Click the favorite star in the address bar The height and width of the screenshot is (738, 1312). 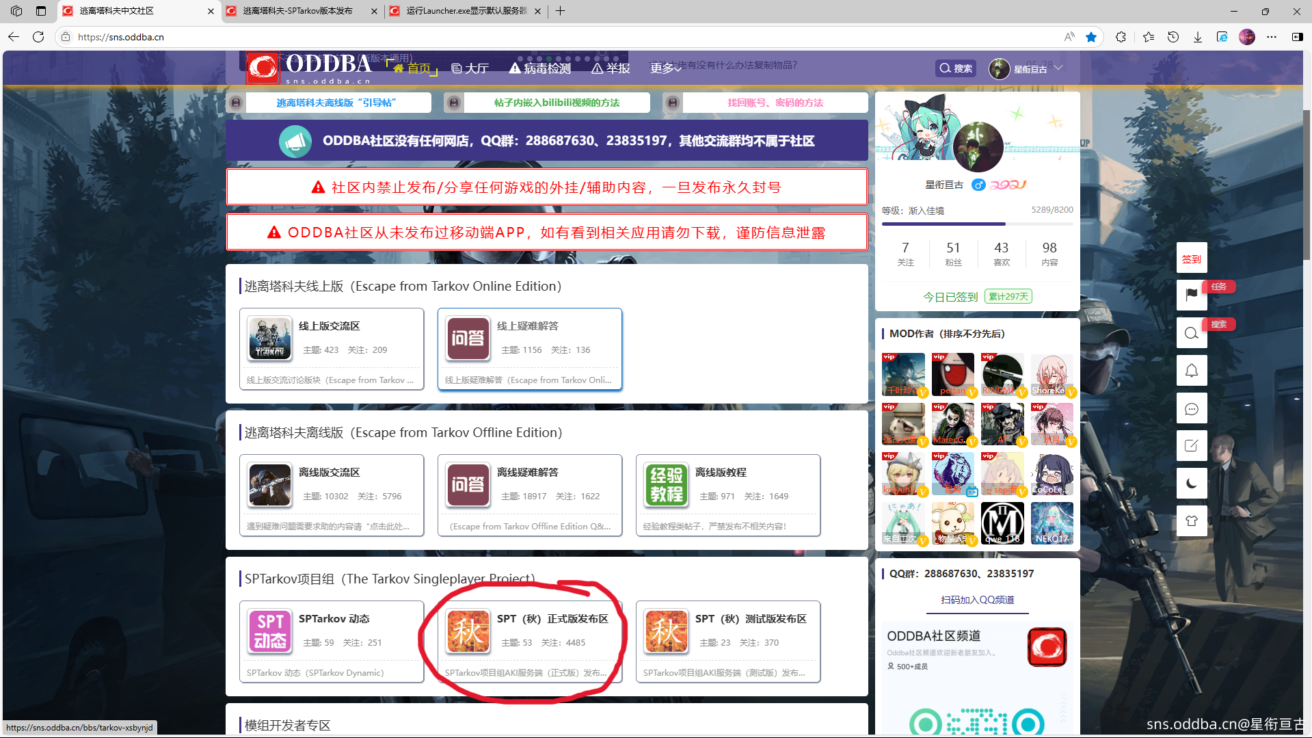[1091, 37]
